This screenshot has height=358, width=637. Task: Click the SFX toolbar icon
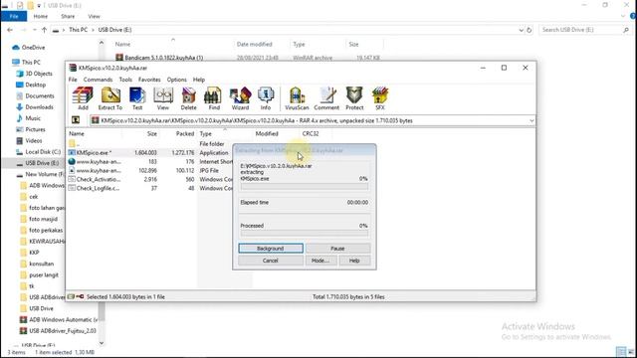pyautogui.click(x=380, y=98)
